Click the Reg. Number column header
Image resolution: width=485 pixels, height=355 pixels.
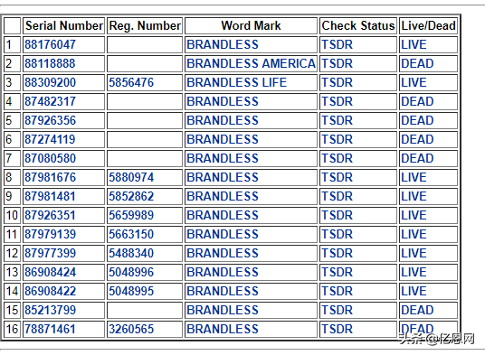point(145,25)
